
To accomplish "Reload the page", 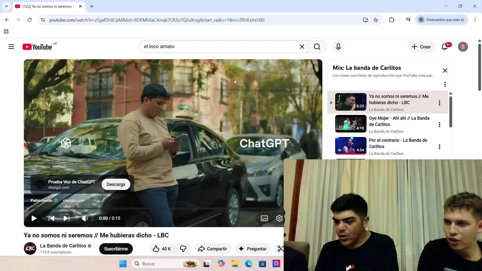I will 29,20.
